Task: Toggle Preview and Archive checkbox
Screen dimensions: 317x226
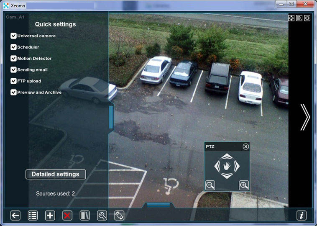Action: click(x=13, y=92)
